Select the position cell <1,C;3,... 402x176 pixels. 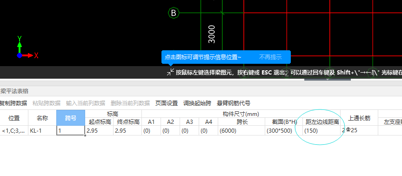tap(14, 130)
